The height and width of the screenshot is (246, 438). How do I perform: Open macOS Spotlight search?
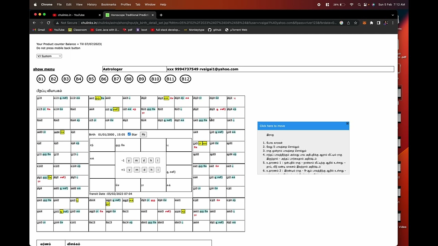coord(359,4)
